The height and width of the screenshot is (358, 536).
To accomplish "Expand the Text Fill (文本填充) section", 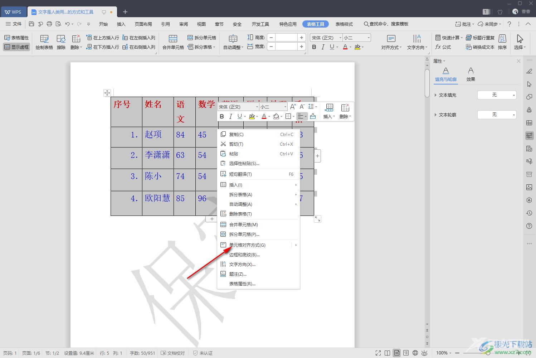I will (x=435, y=95).
